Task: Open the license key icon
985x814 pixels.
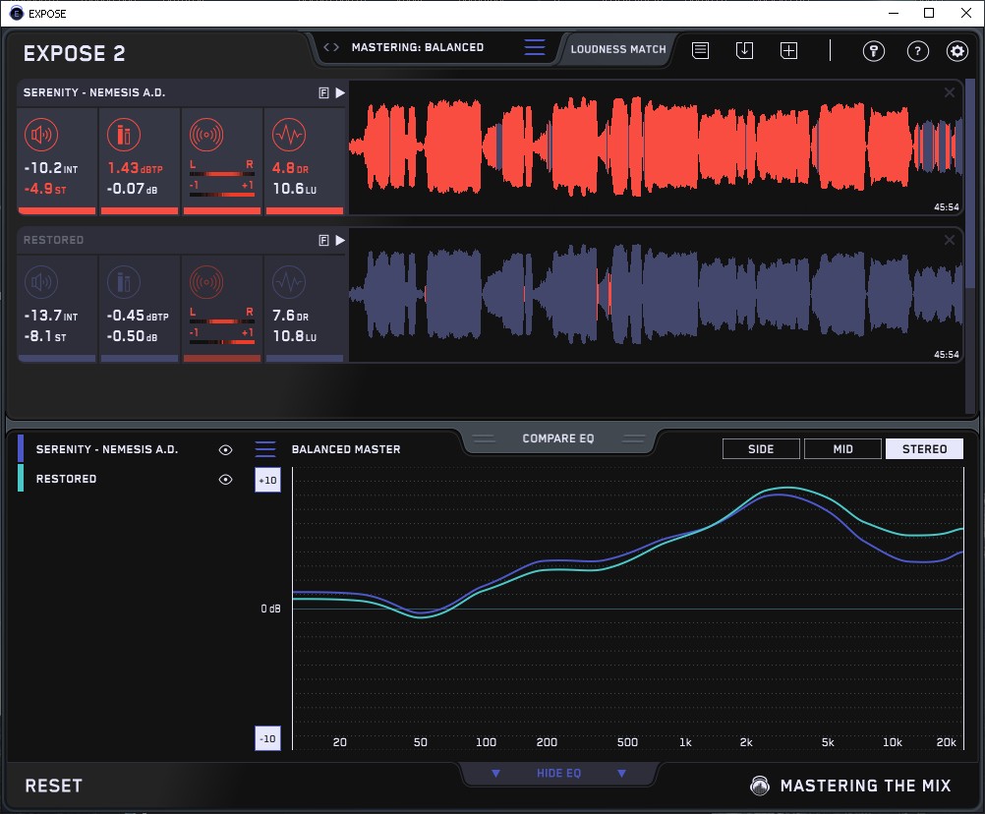Action: (874, 51)
